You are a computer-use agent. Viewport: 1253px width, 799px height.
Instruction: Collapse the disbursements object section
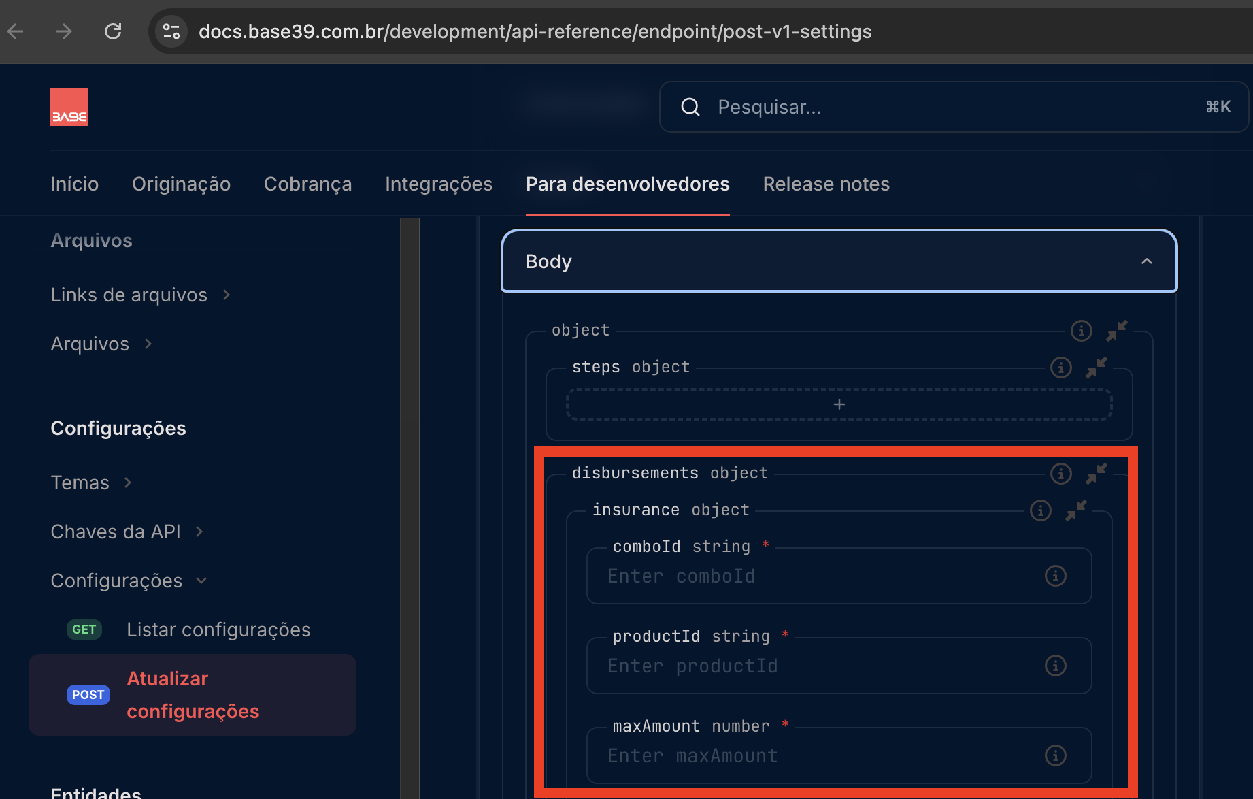(x=1096, y=474)
